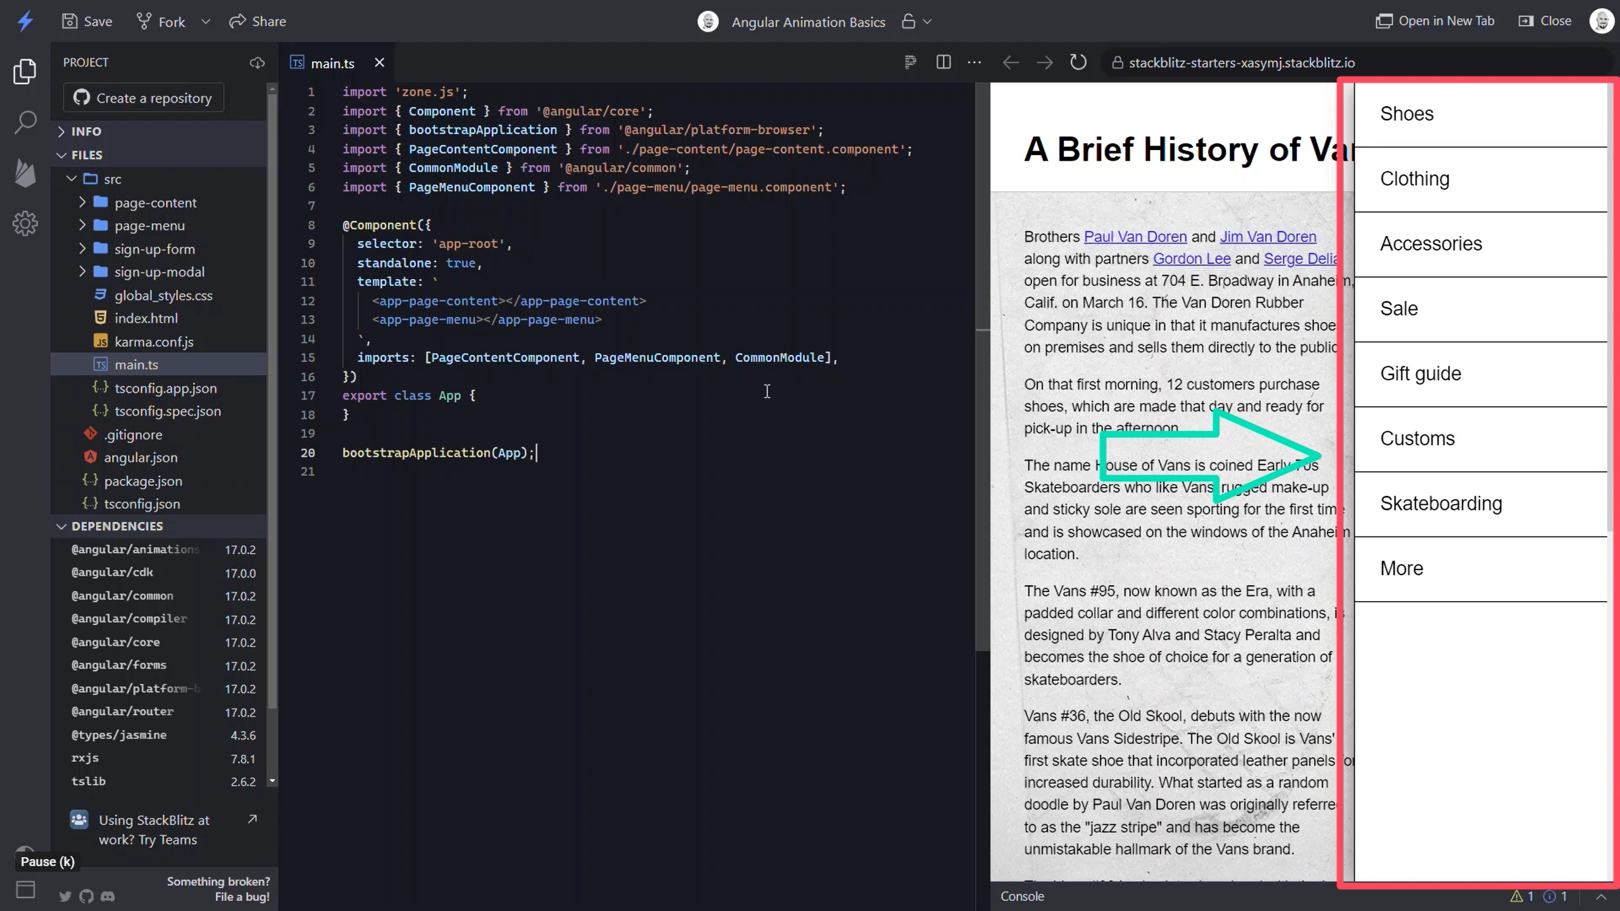
Task: Click the format document icon
Action: [x=910, y=62]
